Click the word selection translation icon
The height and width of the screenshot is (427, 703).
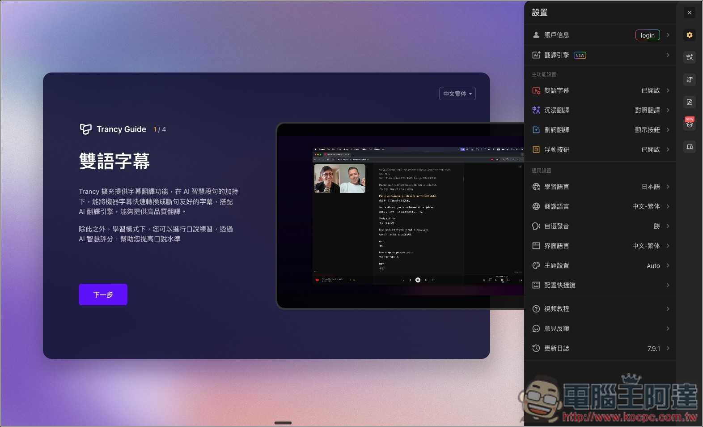[x=536, y=130]
